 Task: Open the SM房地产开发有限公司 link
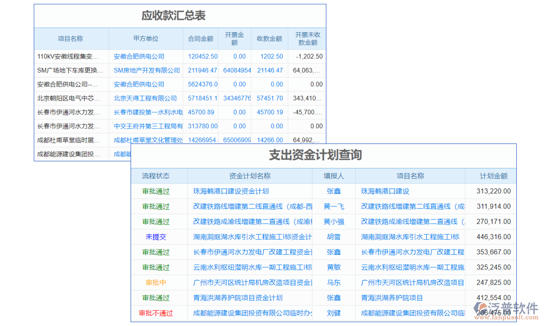tap(146, 70)
